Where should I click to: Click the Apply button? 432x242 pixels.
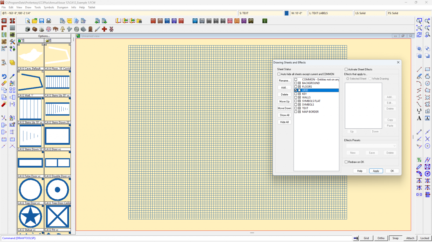376,171
